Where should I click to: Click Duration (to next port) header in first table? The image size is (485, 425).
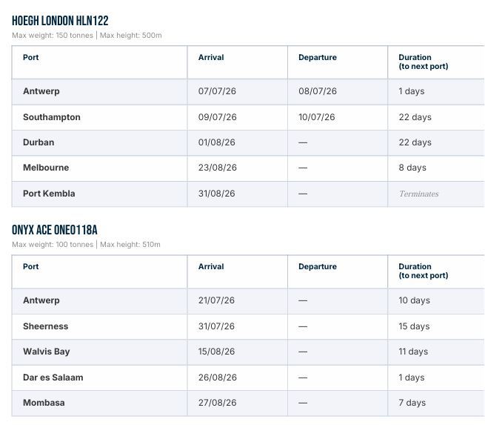pos(424,62)
